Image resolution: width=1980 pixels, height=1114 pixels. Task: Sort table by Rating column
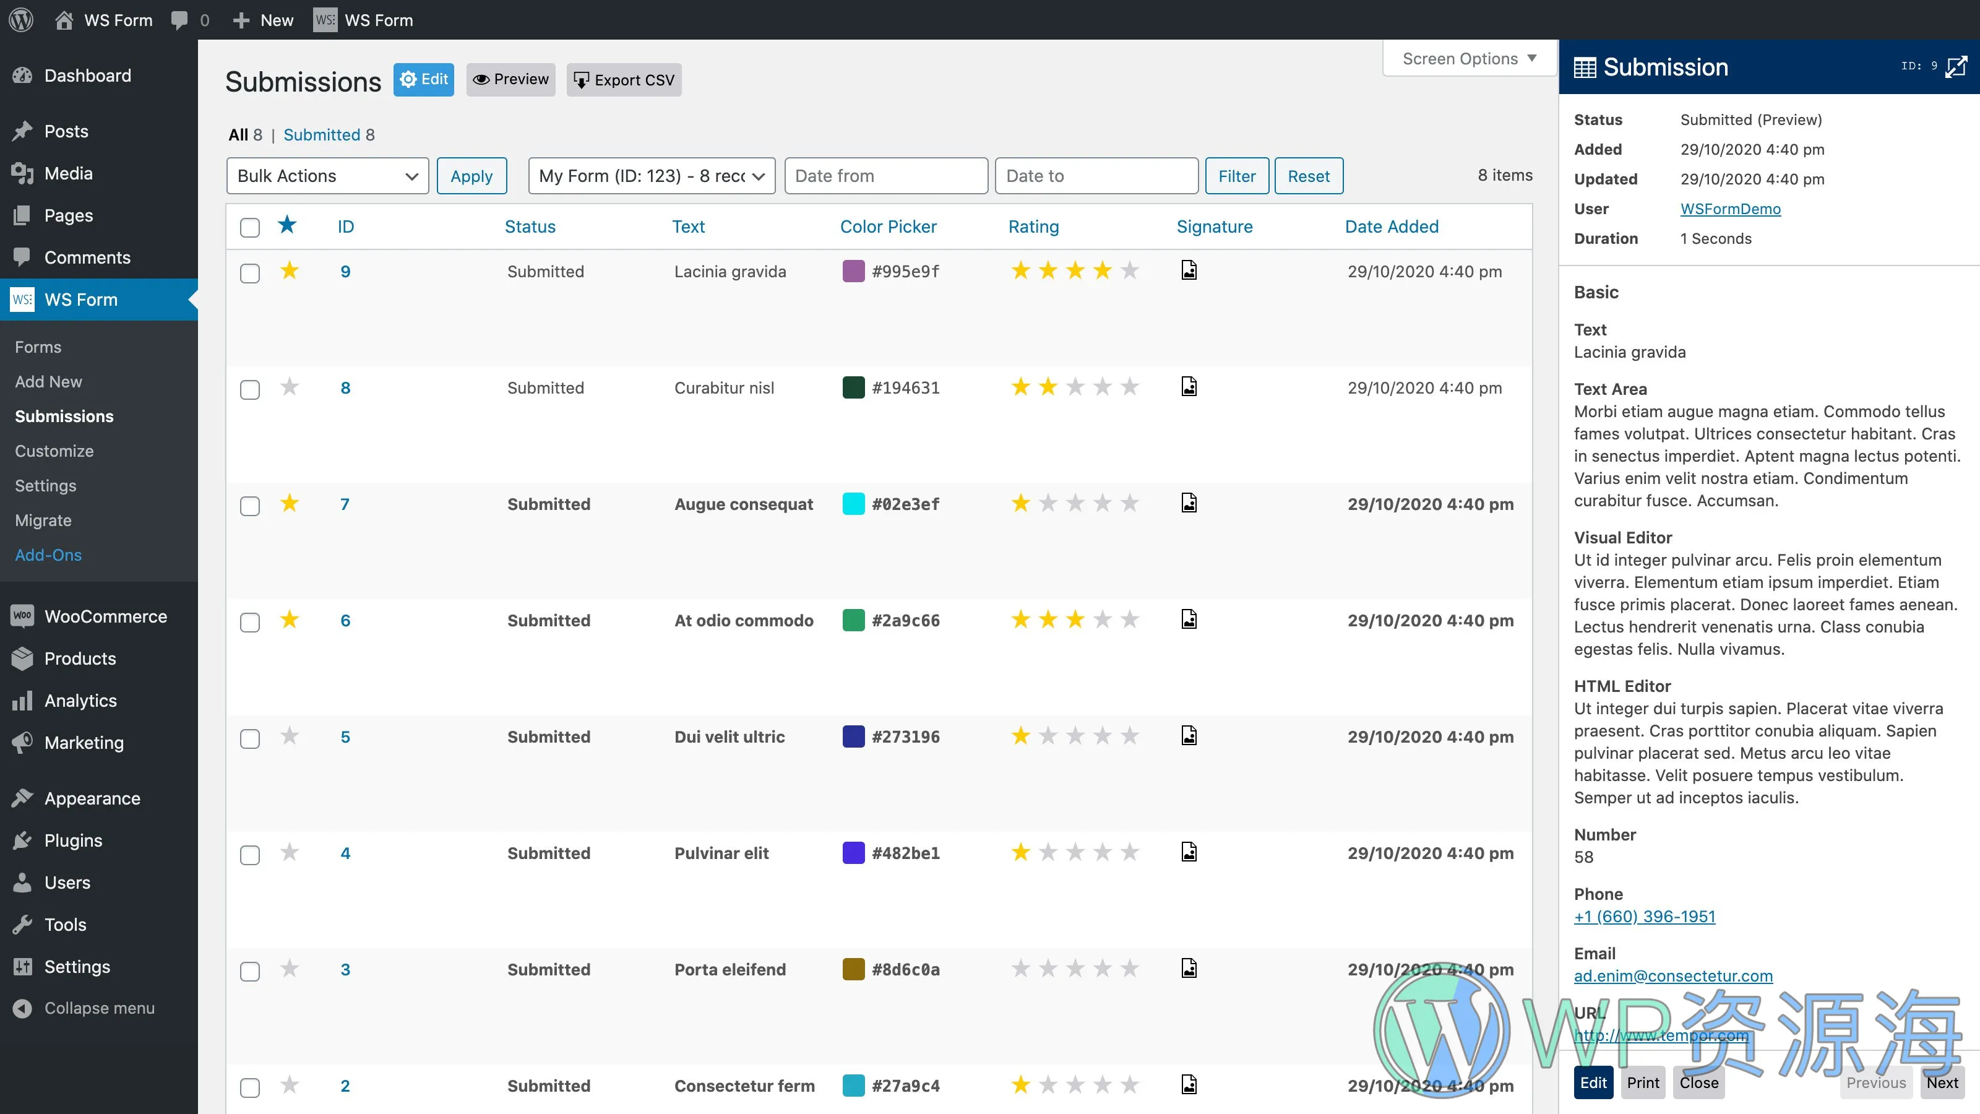(x=1034, y=227)
